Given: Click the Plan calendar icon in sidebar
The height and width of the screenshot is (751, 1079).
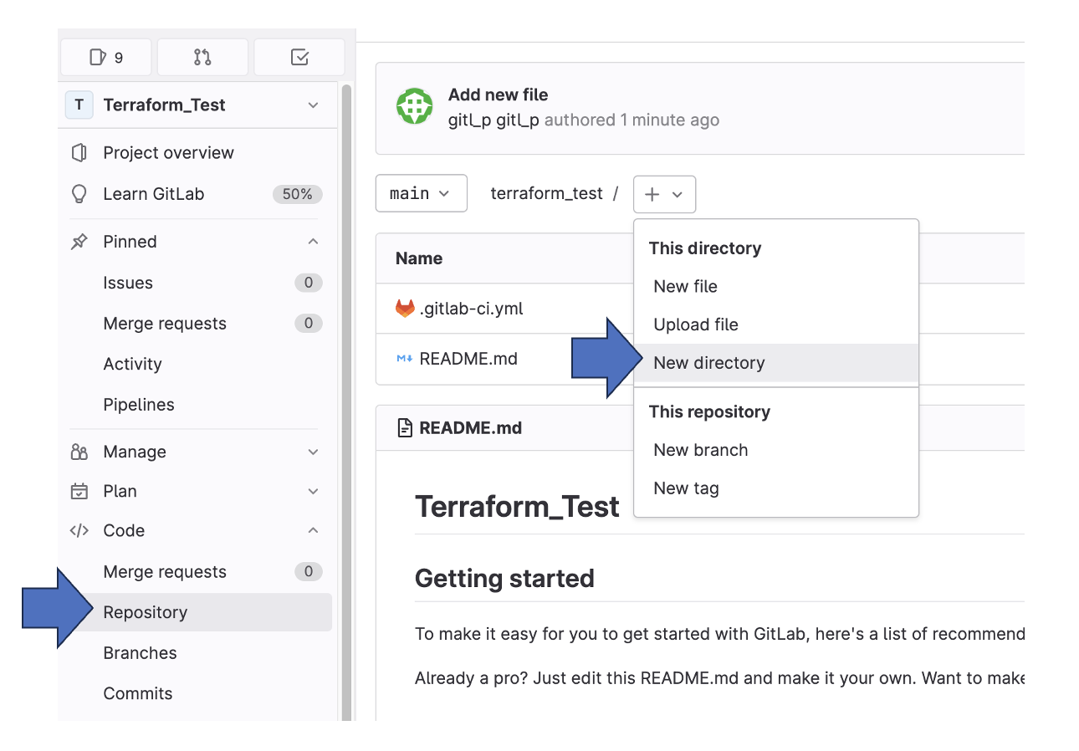Looking at the screenshot, I should tap(80, 491).
